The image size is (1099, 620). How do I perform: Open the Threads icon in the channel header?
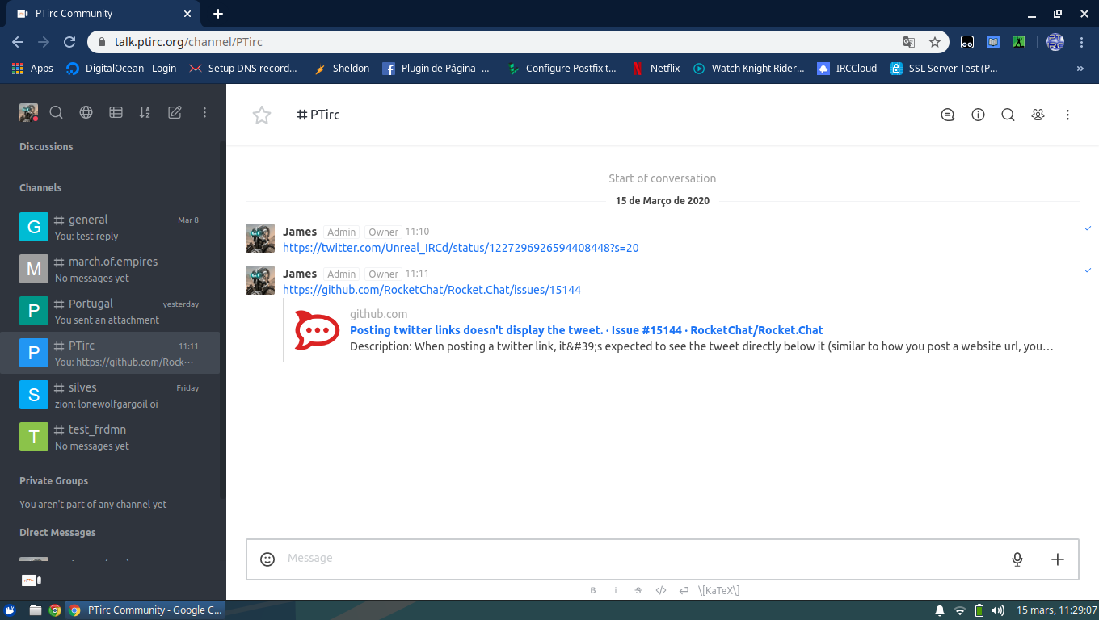coord(947,115)
